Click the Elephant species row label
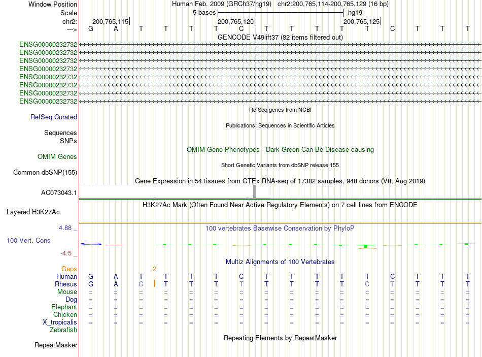Image resolution: width=482 pixels, height=357 pixels. (64, 307)
